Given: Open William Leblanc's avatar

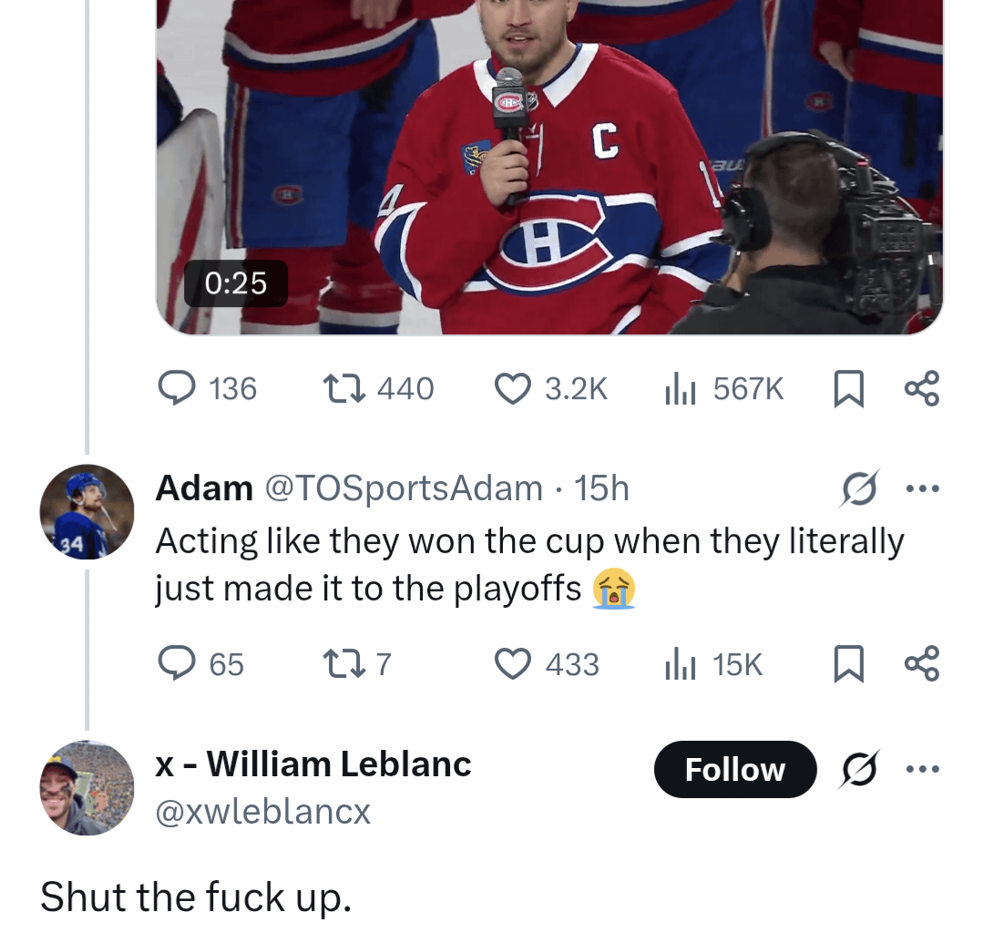Looking at the screenshot, I should click(87, 786).
